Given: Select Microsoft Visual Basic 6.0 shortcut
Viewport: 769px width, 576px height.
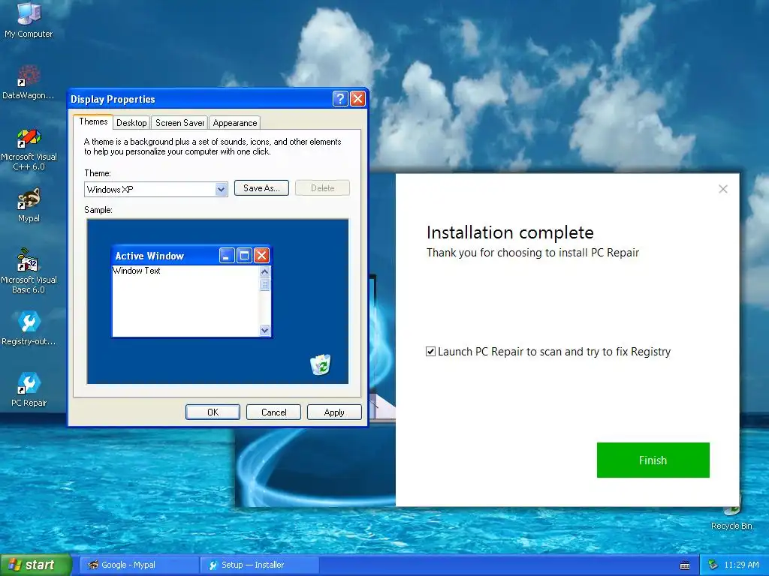Looking at the screenshot, I should (29, 271).
